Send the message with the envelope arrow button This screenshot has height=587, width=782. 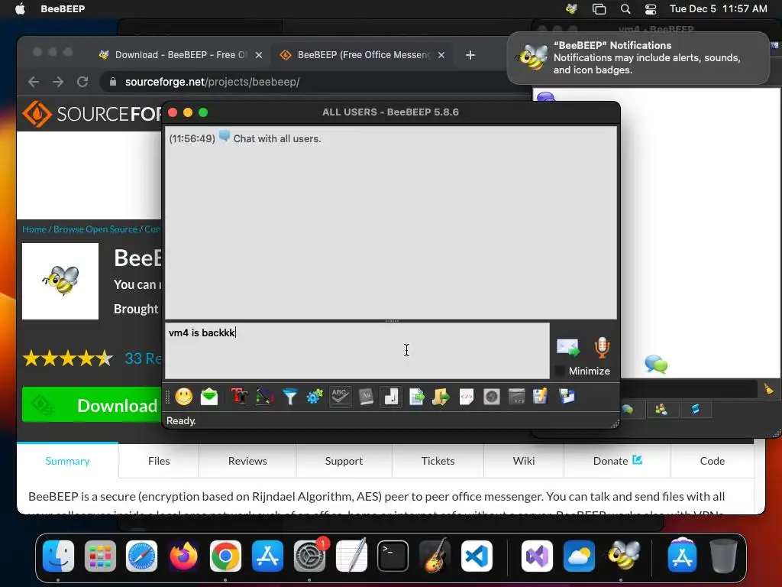click(x=568, y=348)
